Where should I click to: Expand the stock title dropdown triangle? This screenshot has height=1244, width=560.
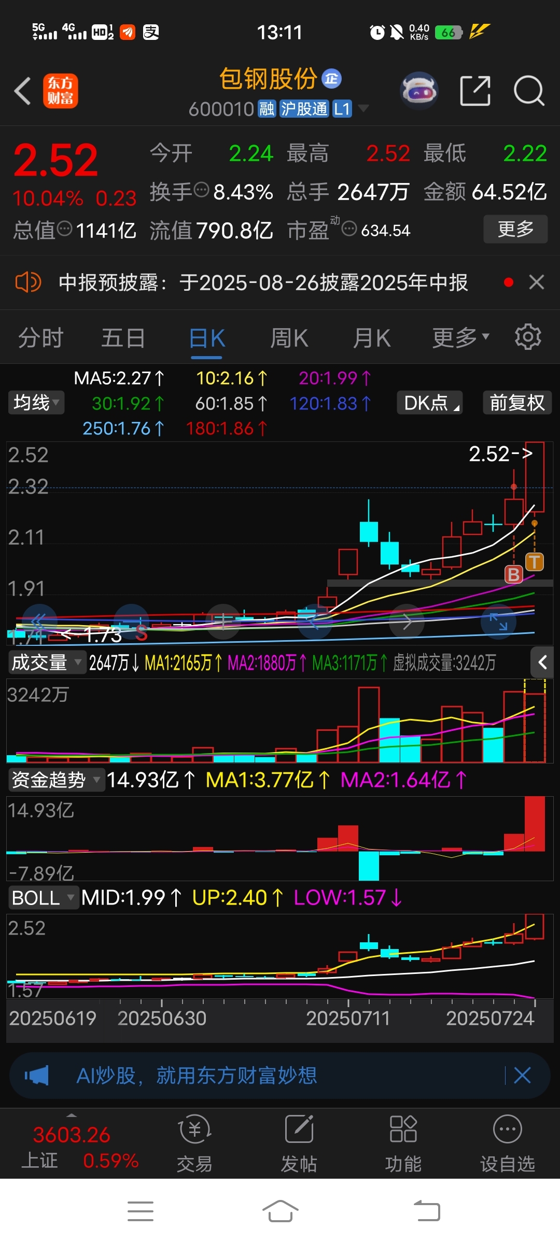click(x=363, y=108)
